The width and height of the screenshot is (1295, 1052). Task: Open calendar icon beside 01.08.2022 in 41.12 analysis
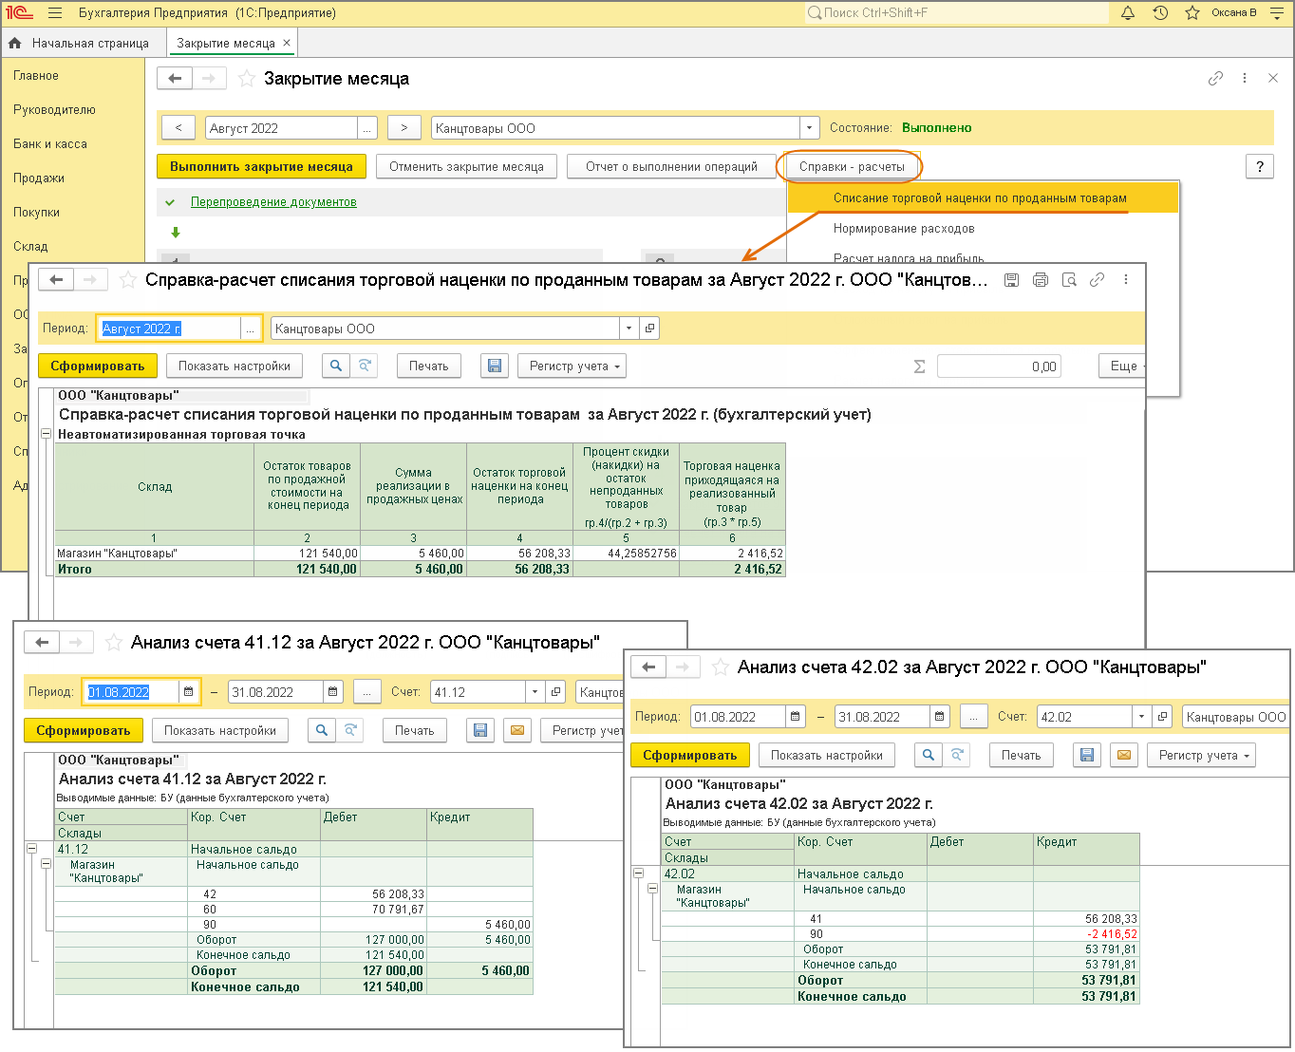click(189, 692)
